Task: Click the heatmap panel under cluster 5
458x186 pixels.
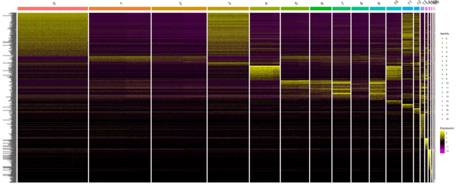Action: click(295, 98)
